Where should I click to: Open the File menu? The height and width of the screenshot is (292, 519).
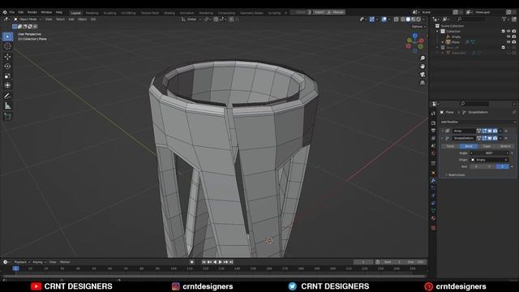pos(12,12)
